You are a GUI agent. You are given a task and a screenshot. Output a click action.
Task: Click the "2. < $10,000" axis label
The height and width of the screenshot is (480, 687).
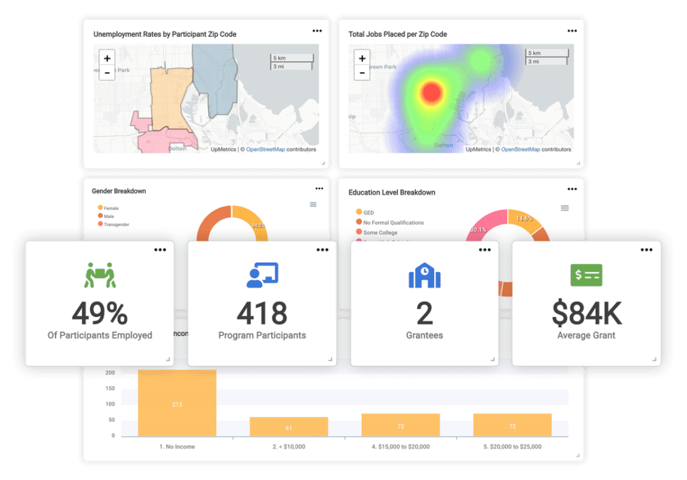coord(288,446)
